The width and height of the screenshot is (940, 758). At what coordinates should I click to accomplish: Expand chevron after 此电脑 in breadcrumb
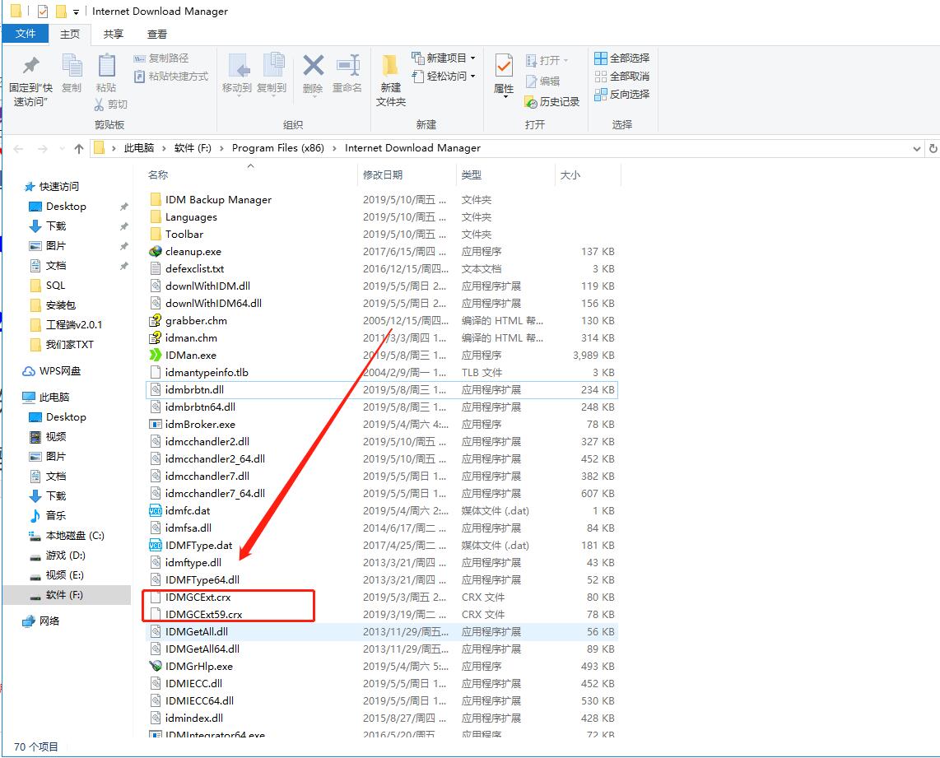(x=163, y=148)
